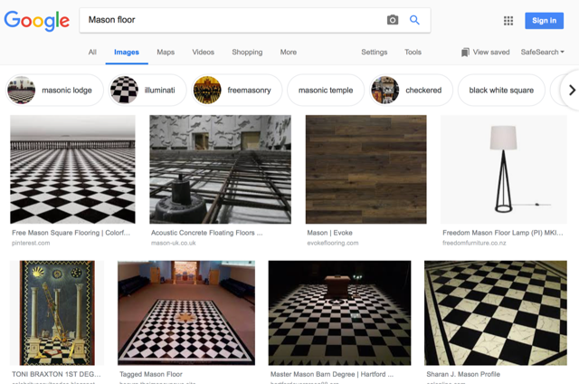
Task: Filter by freemasonry suggestion
Action: coord(237,90)
